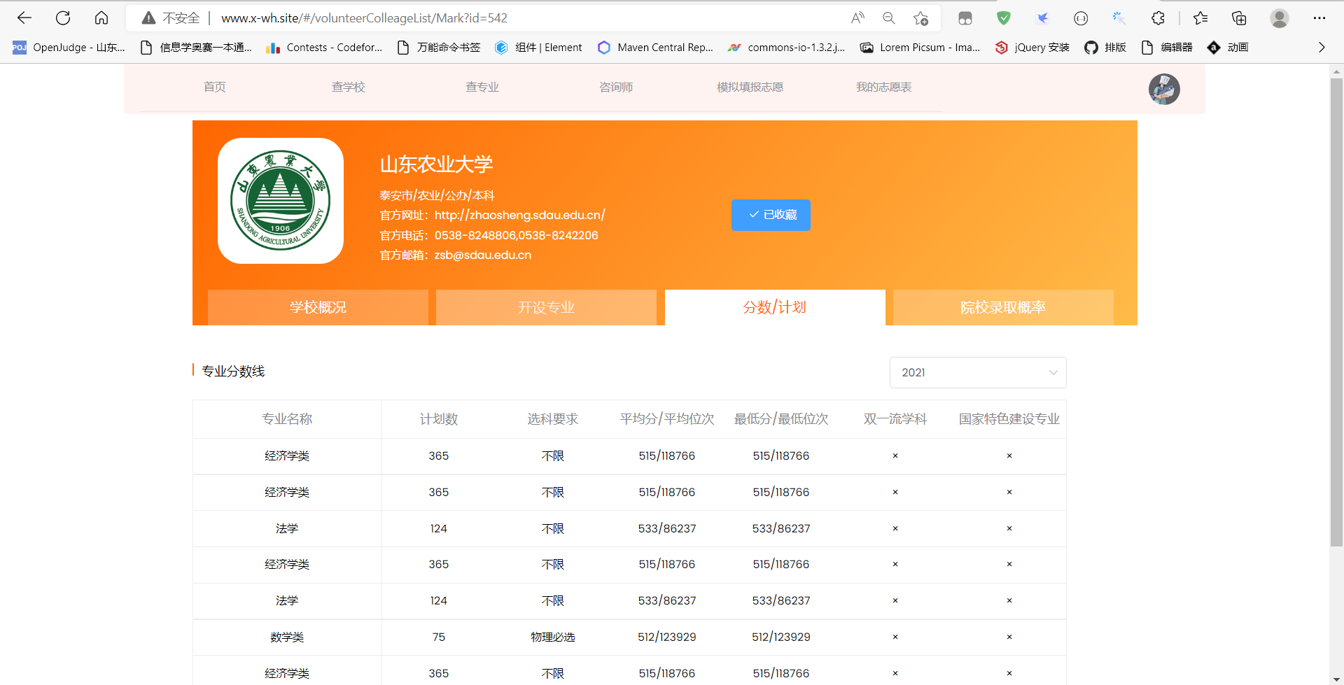Switch to the 院校录取概率 tab
The height and width of the screenshot is (685, 1344).
click(1003, 307)
